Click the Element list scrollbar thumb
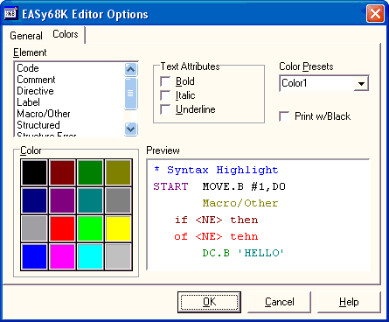The image size is (389, 322). point(131,94)
